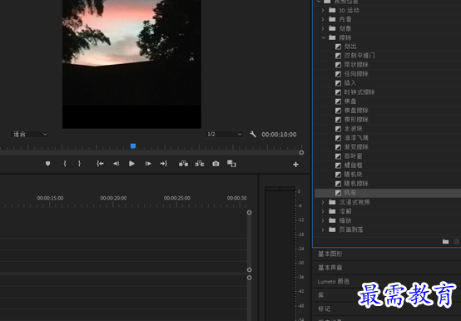Click the audio meter panel

pyautogui.click(x=280, y=253)
